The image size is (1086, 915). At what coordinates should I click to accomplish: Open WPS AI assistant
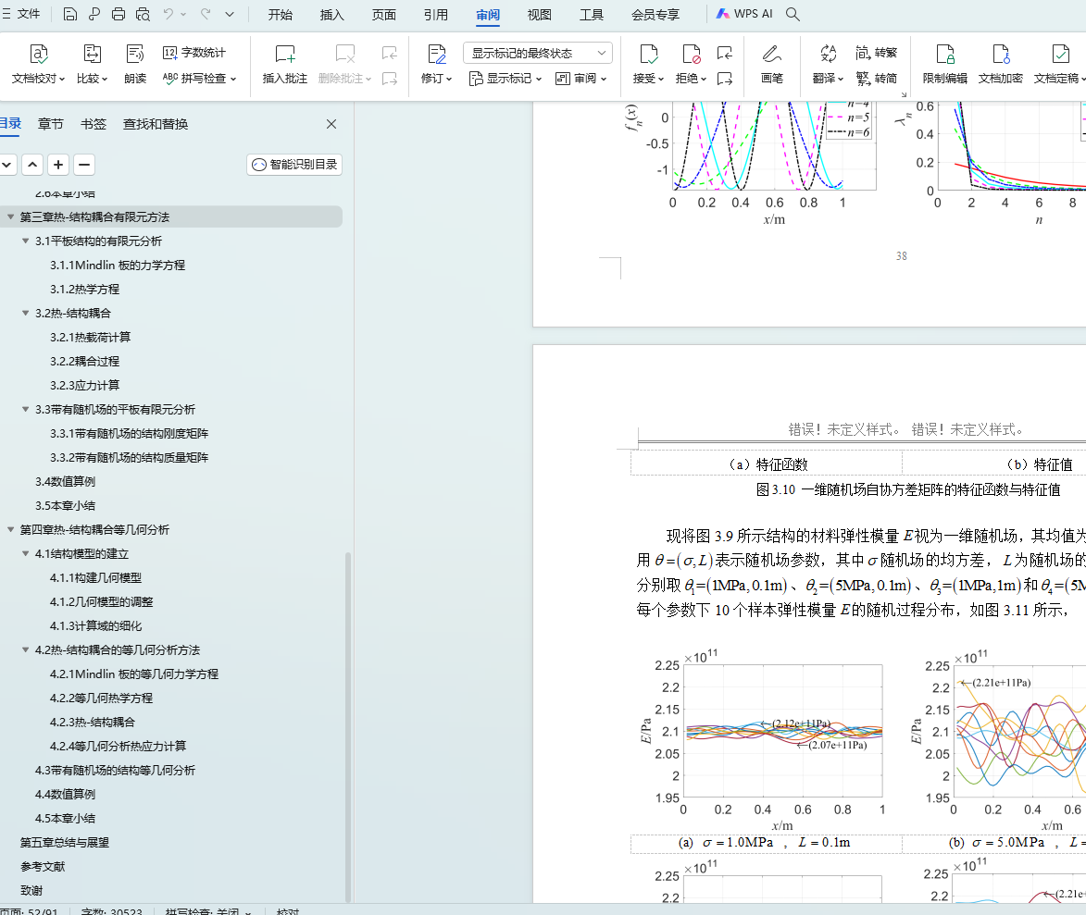click(x=743, y=14)
